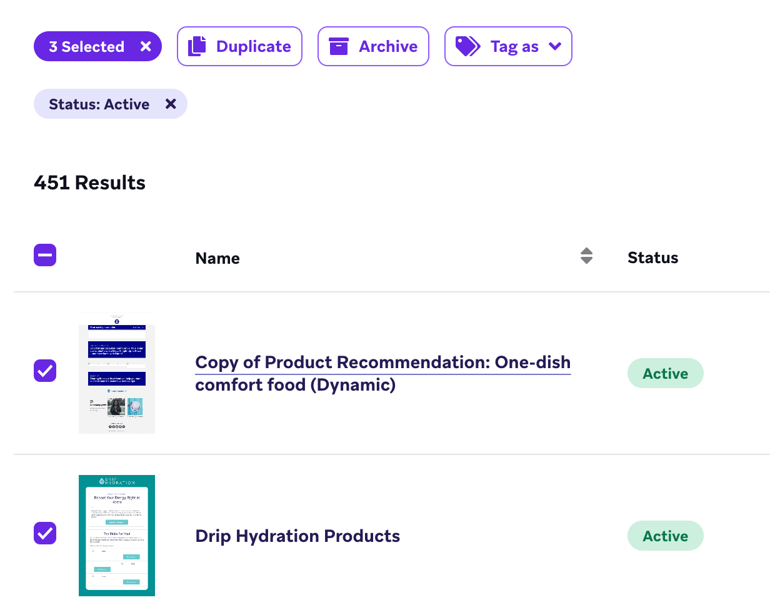
Task: Uncheck Copy of Product Recommendation row checkbox
Action: [45, 371]
